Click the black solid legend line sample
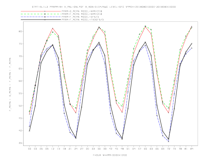209x162 pixels. pyautogui.click(x=41, y=20)
